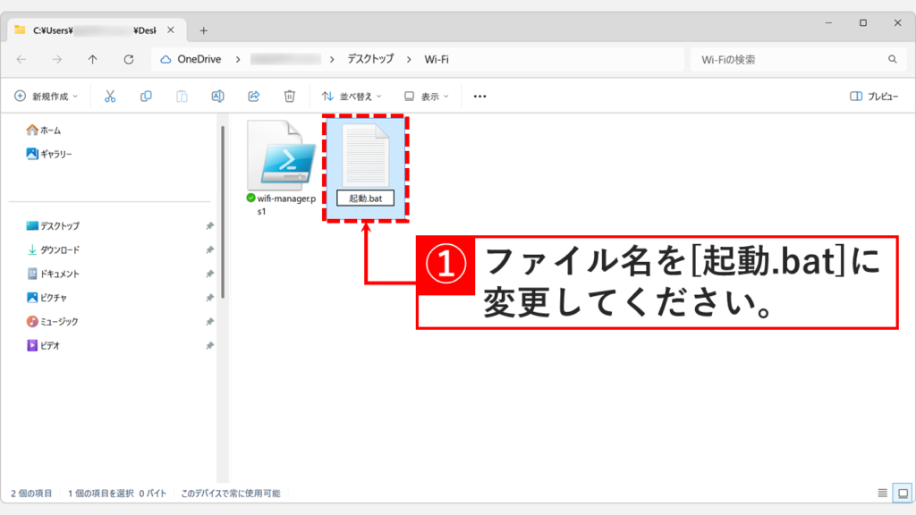Open the 並べ替え (Sort) dropdown

pyautogui.click(x=352, y=96)
